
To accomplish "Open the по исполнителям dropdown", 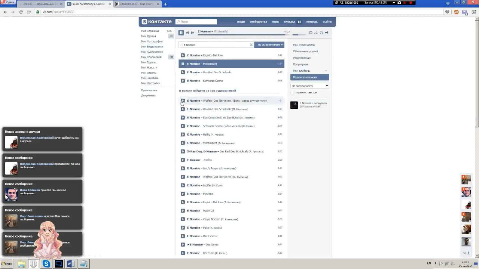I will [269, 45].
